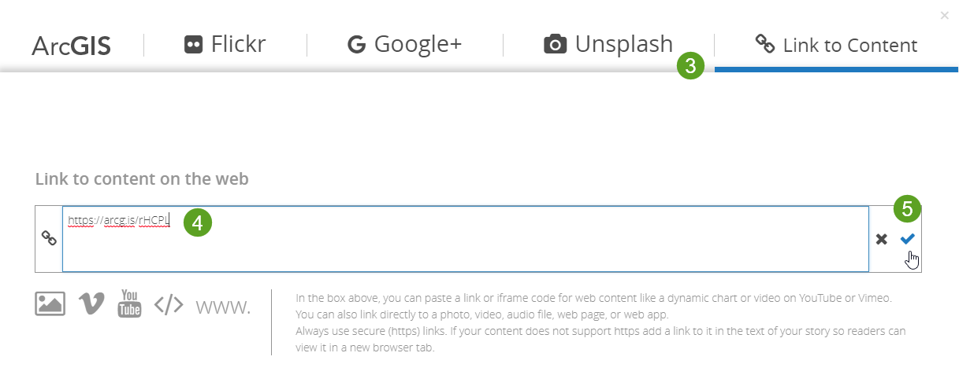Screen dimensions: 959x375
Task: Click the YouTube logo icon
Action: click(129, 303)
